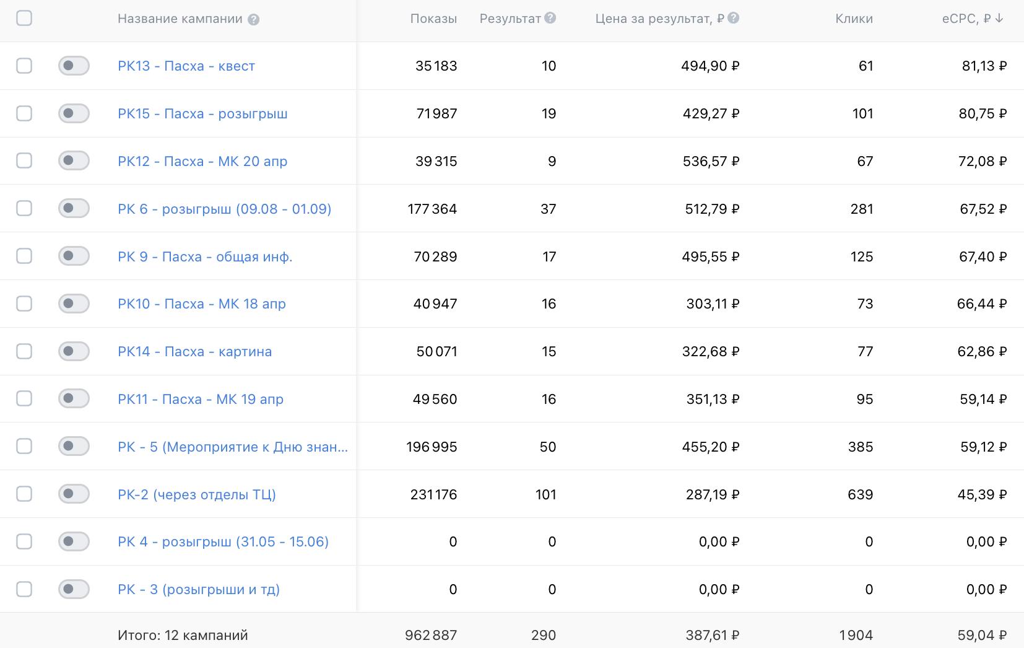Tick the select-all checkbox in header
This screenshot has width=1024, height=648.
pos(24,18)
